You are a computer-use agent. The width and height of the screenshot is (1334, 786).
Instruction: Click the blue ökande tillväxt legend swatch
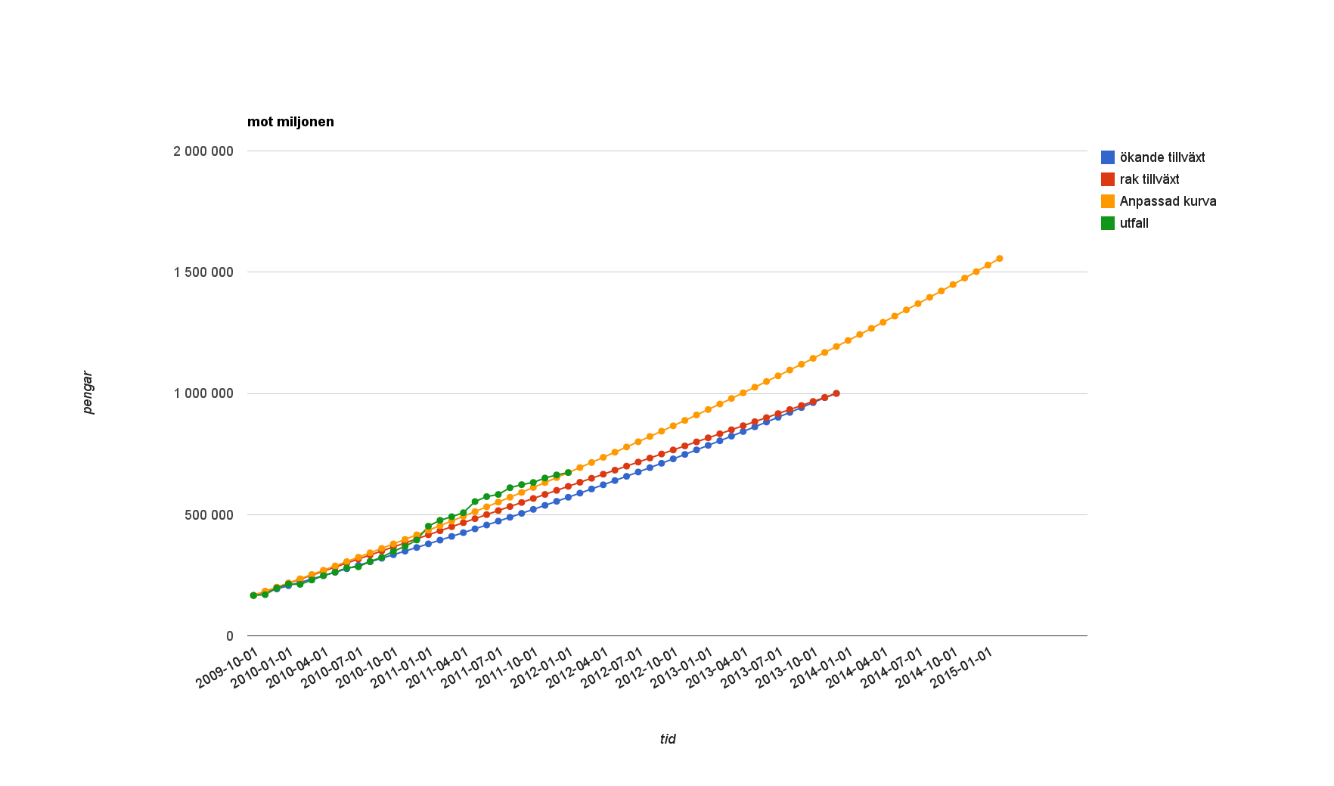tap(1107, 157)
